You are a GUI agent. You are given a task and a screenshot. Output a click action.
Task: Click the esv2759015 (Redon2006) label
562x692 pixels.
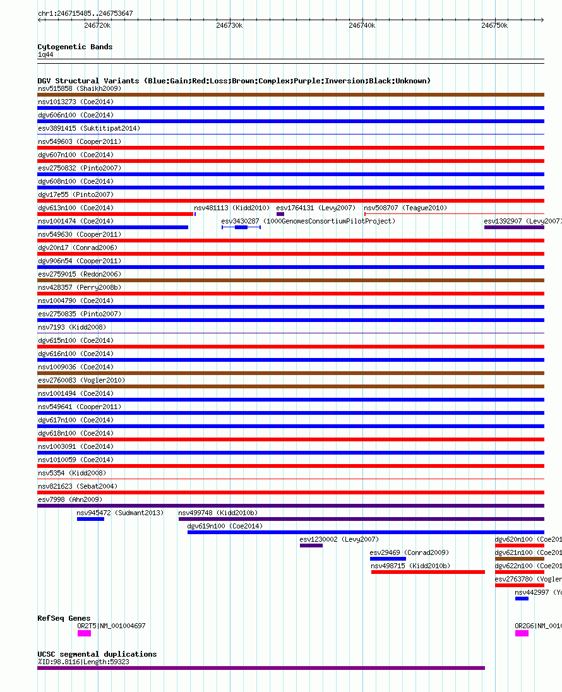click(x=80, y=274)
